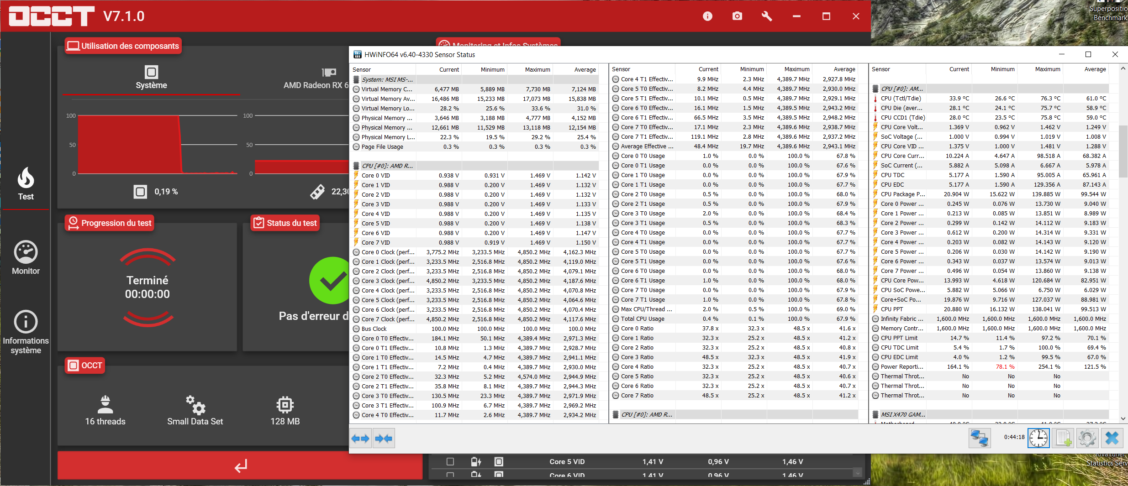
Task: Click the red return arrow button in OCCT
Action: pyautogui.click(x=240, y=465)
